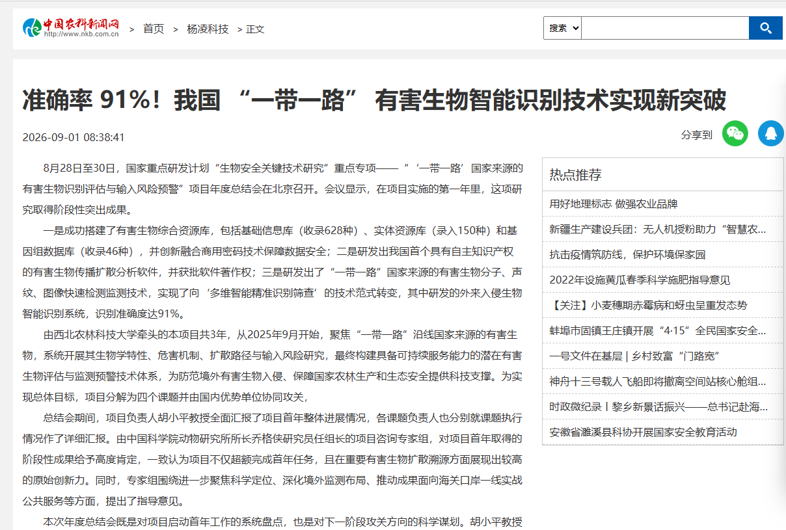The height and width of the screenshot is (530, 786).
Task: Open 蚌埠市固镇王庄镇 article link
Action: point(658,331)
